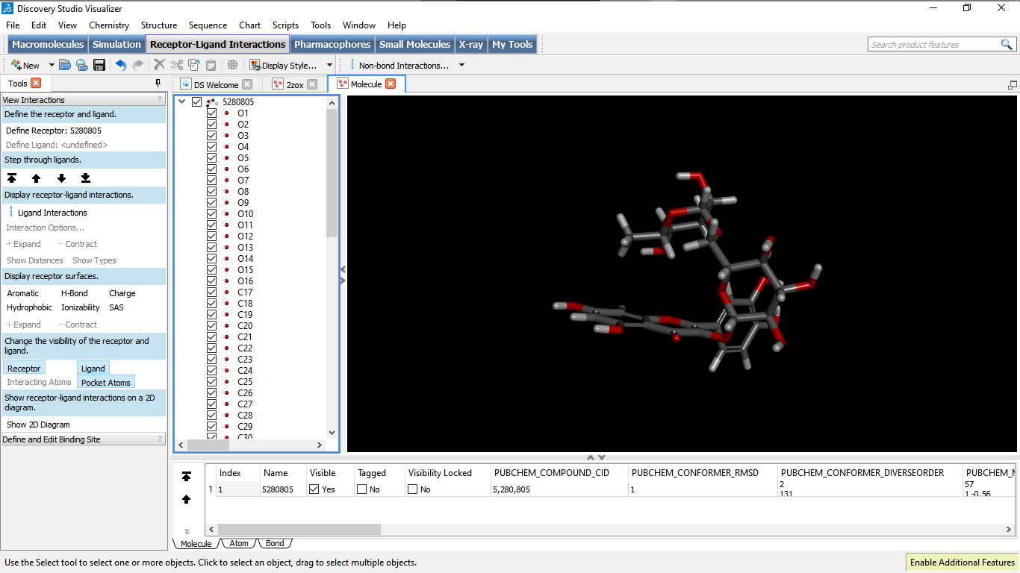
Task: Click search magnifier icon
Action: 1007,45
